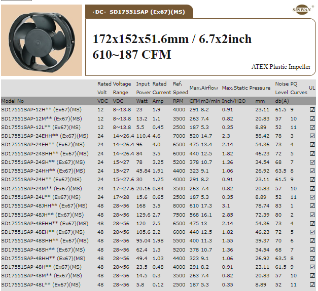Screen dimensions: 318x291
Task: Open model SD17551SAP-24SHH** (Ex67)(MS)
Action: tap(44, 153)
